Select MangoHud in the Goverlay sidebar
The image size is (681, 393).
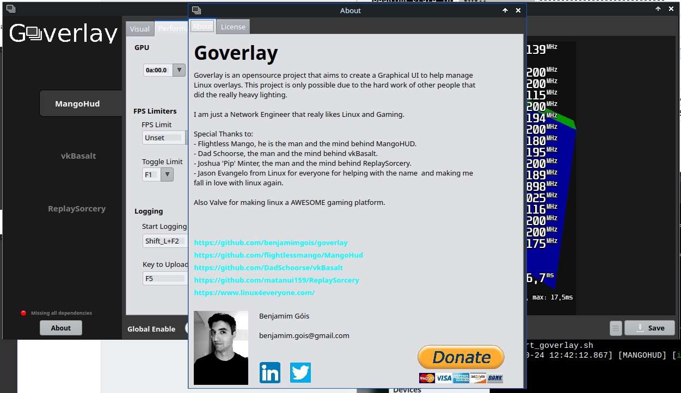[x=81, y=103]
